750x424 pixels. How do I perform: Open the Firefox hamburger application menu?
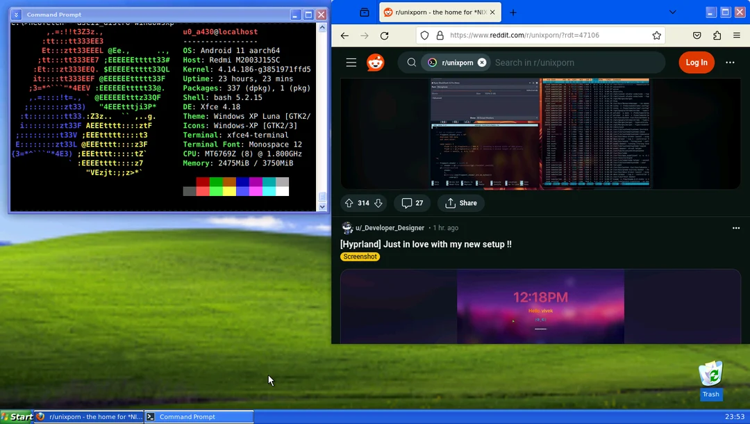click(x=736, y=35)
